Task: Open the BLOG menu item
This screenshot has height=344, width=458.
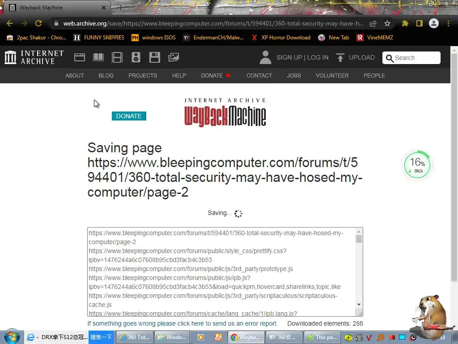Action: pyautogui.click(x=106, y=75)
